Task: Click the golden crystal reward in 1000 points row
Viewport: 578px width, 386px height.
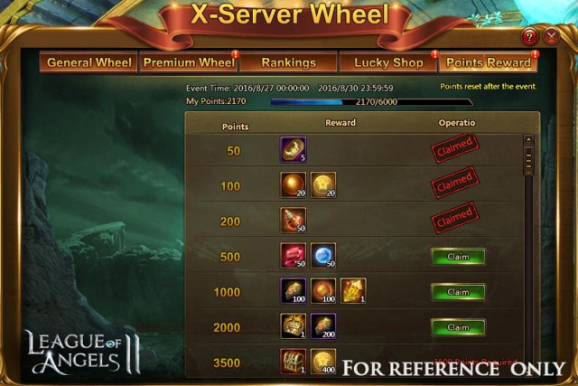Action: coord(353,291)
